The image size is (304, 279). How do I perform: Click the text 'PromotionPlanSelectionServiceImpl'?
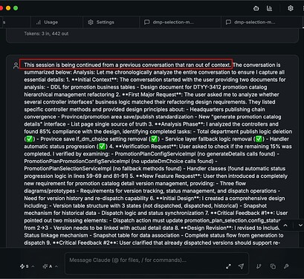68,169
